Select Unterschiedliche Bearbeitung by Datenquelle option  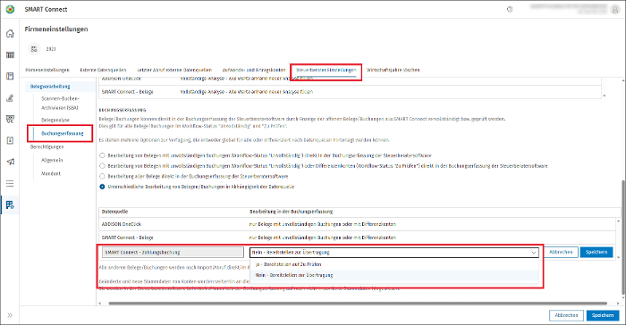(x=102, y=187)
